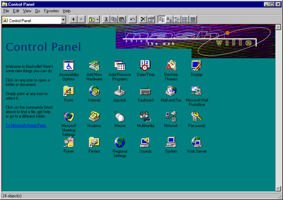Switch to Small Icons view
Image resolution: width=283 pixels, height=200 pixels.
pyautogui.click(x=177, y=19)
